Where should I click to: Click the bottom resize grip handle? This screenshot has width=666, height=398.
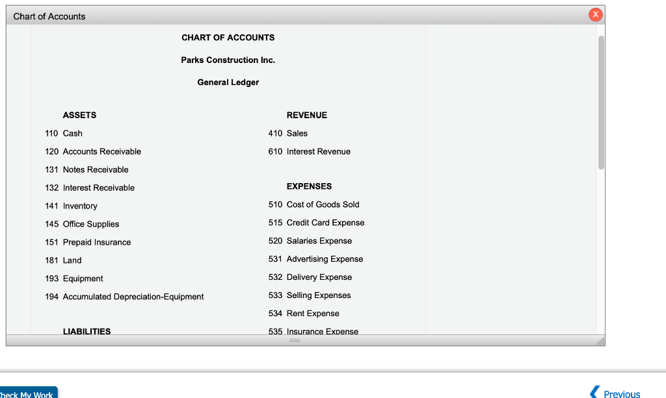pos(294,340)
